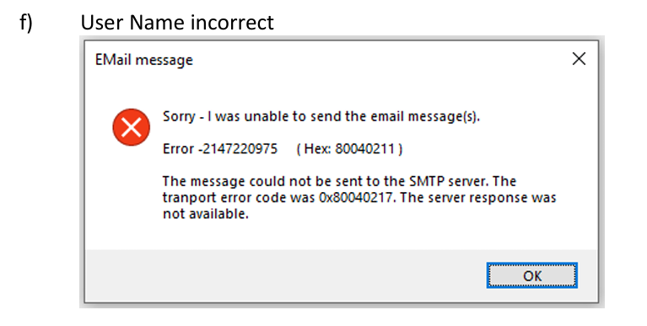This screenshot has width=647, height=326.
Task: Click the 'f)' list marker
Action: (x=25, y=22)
